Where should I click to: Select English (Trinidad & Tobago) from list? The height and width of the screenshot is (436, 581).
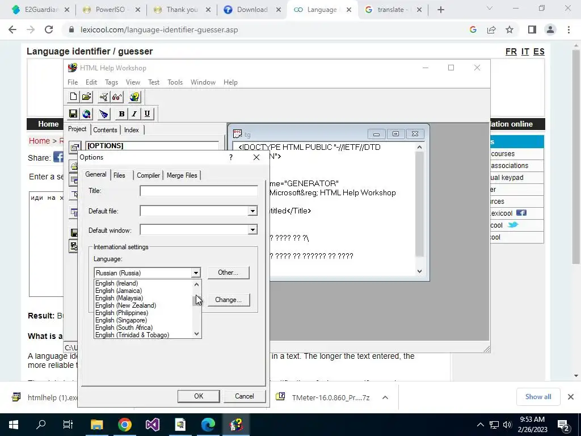[x=144, y=335]
